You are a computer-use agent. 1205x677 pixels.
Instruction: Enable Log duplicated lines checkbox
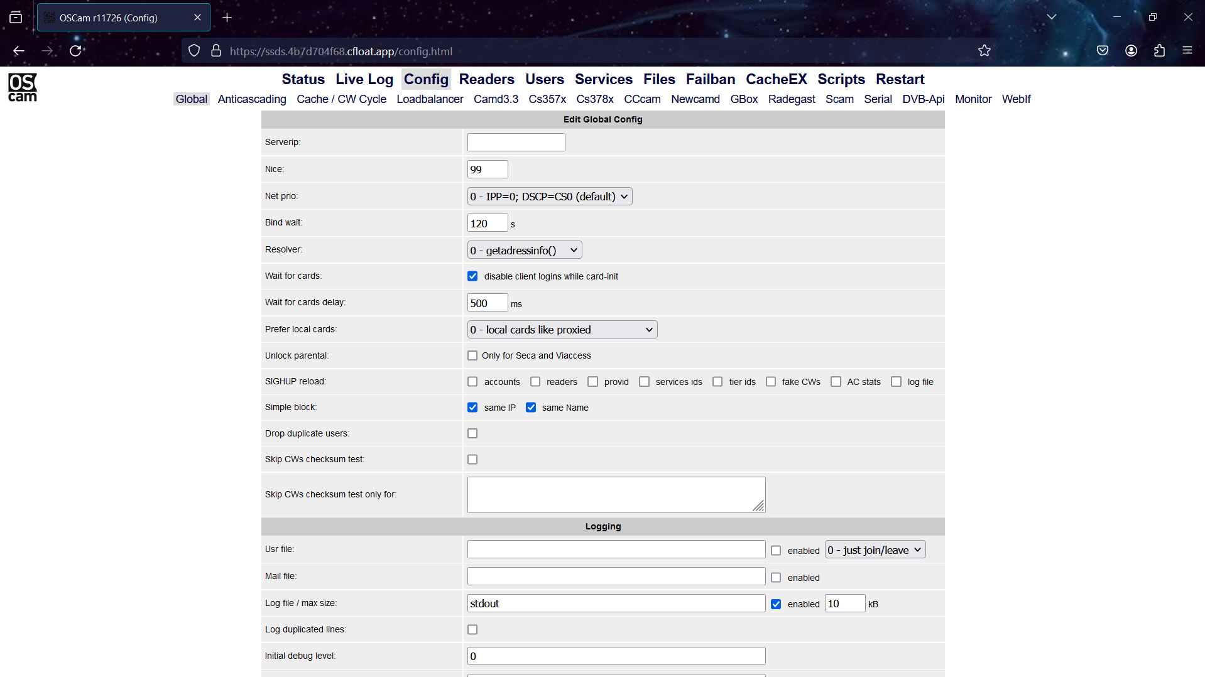pyautogui.click(x=472, y=629)
